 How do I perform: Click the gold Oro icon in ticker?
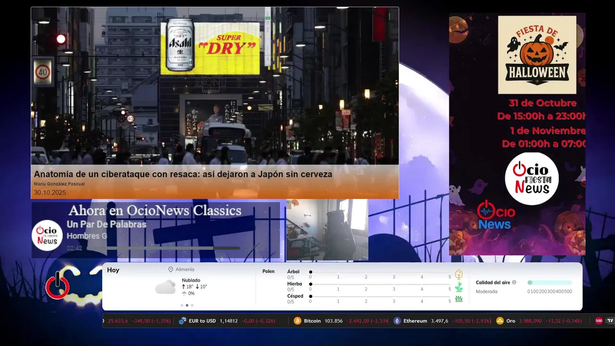click(500, 321)
